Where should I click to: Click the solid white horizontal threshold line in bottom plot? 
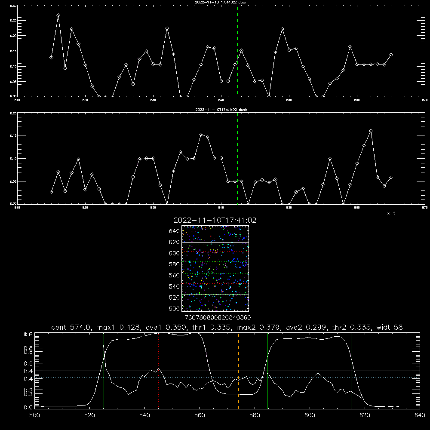[227, 371]
